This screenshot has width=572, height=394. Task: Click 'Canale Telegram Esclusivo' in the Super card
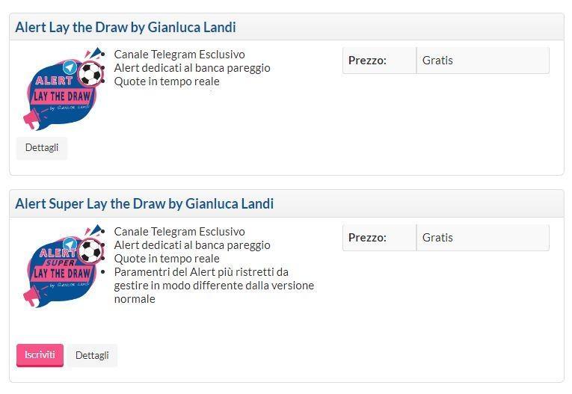(179, 231)
